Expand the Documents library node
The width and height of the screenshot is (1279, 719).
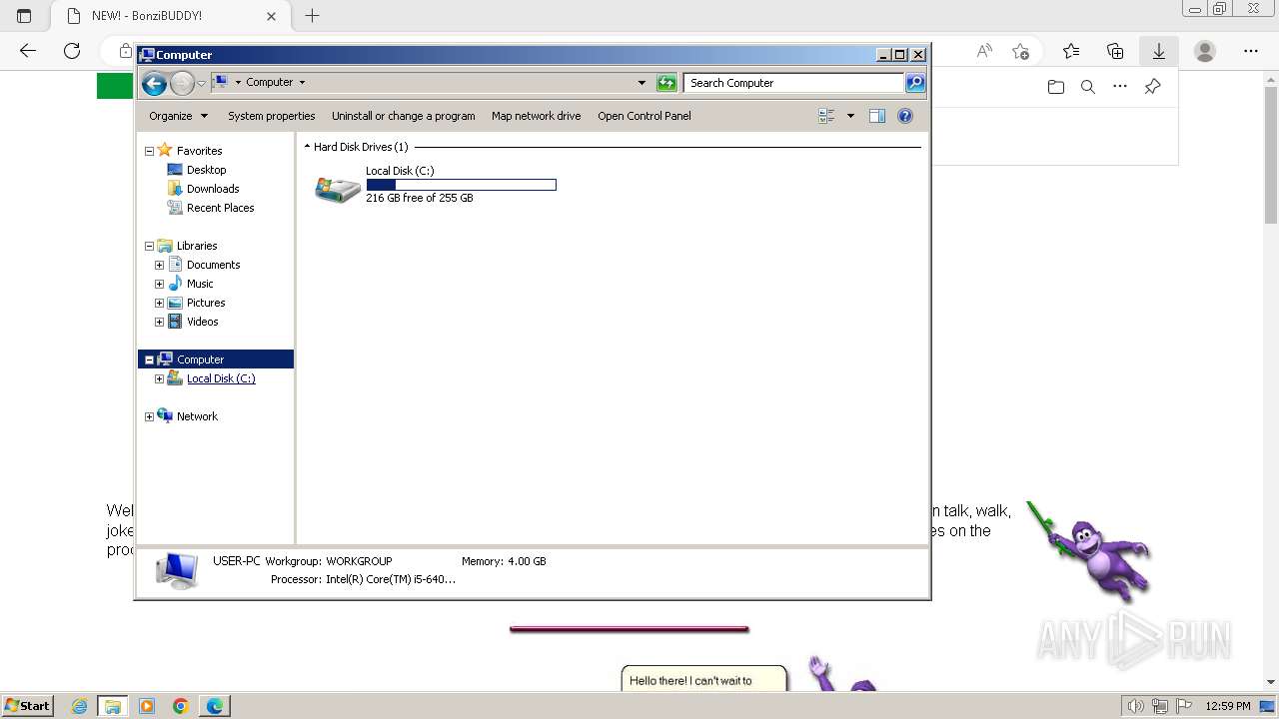click(x=159, y=265)
